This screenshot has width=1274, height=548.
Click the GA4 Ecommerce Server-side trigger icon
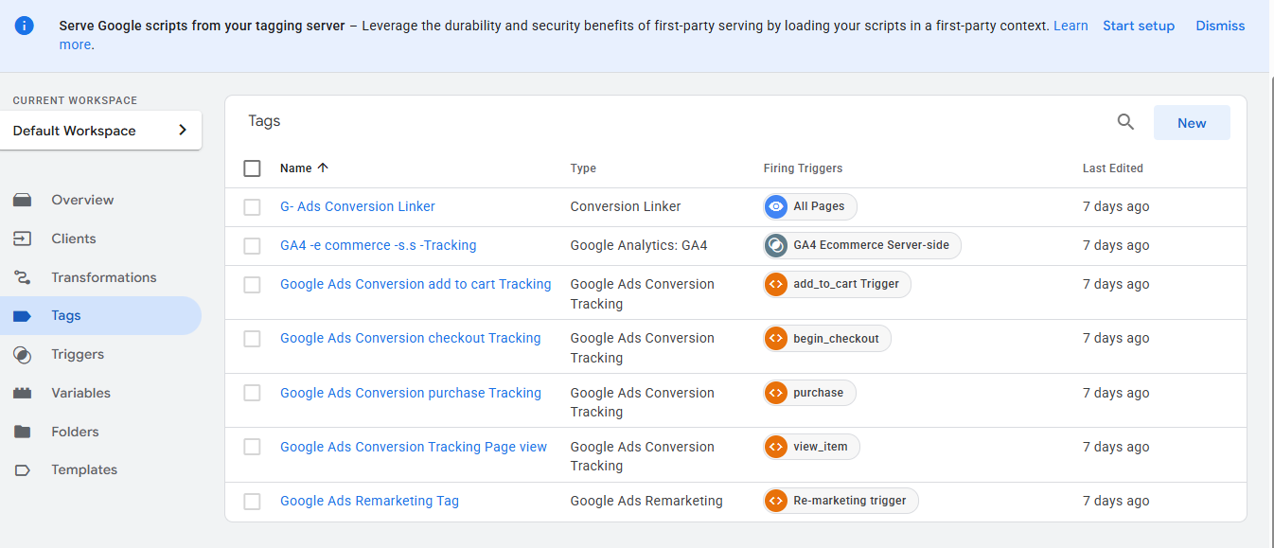(x=776, y=245)
